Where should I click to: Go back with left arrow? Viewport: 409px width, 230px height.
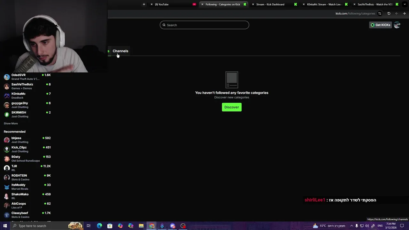397,13
